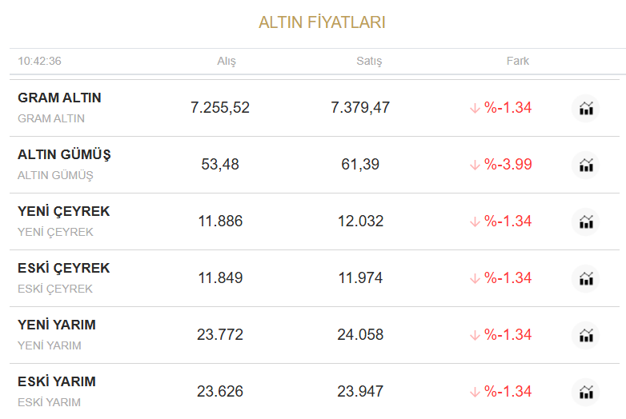The width and height of the screenshot is (626, 419).
Task: Open the ALTIN GÜMÜŞ row title
Action: 64,154
